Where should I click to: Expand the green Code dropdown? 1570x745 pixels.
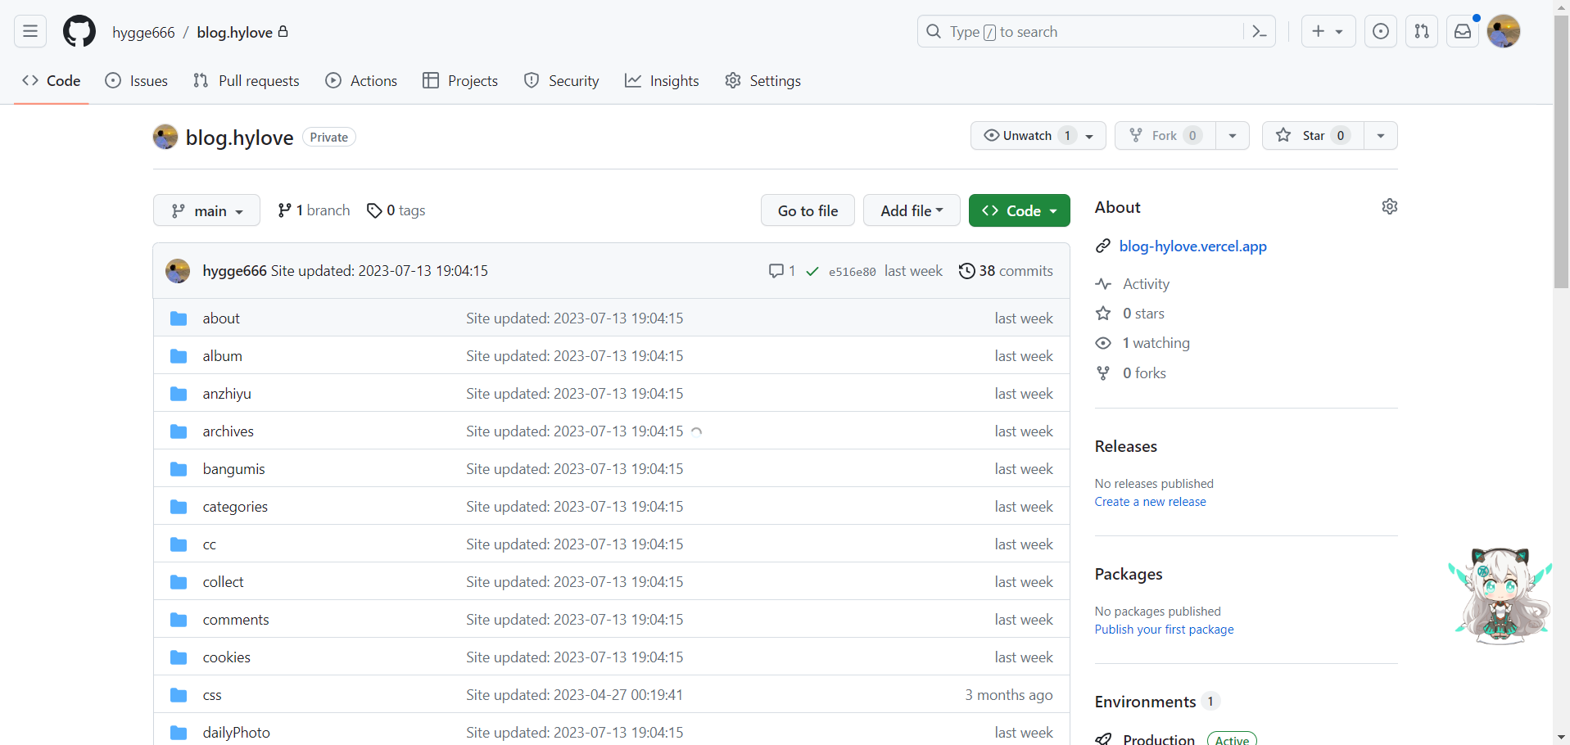(1020, 210)
